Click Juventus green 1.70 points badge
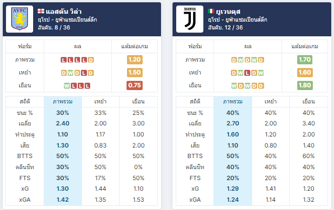Viewport: 334px width, 210px height. coord(305,60)
